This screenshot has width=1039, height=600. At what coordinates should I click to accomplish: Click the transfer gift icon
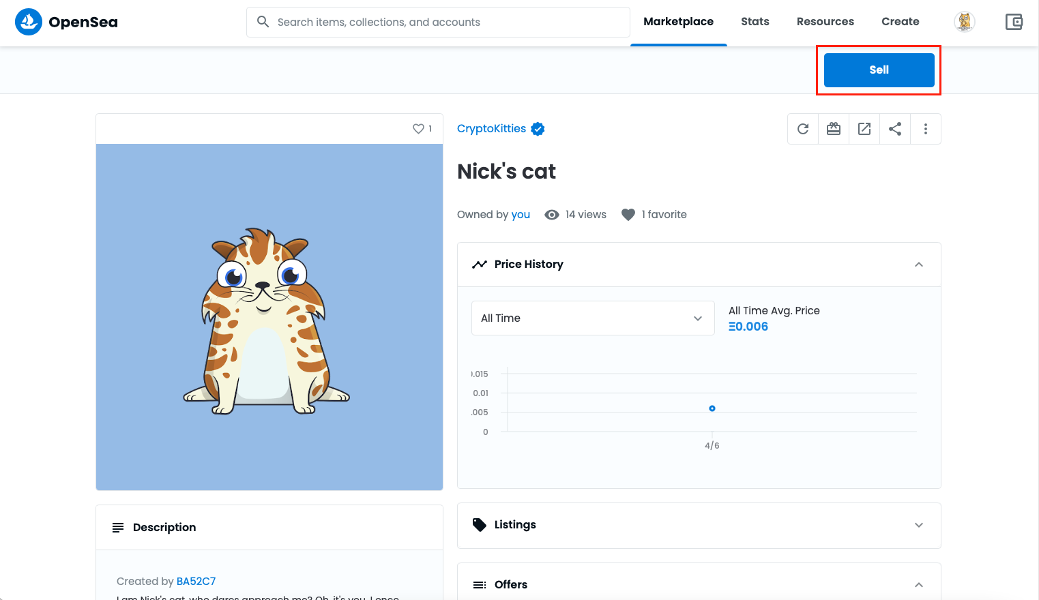(834, 129)
